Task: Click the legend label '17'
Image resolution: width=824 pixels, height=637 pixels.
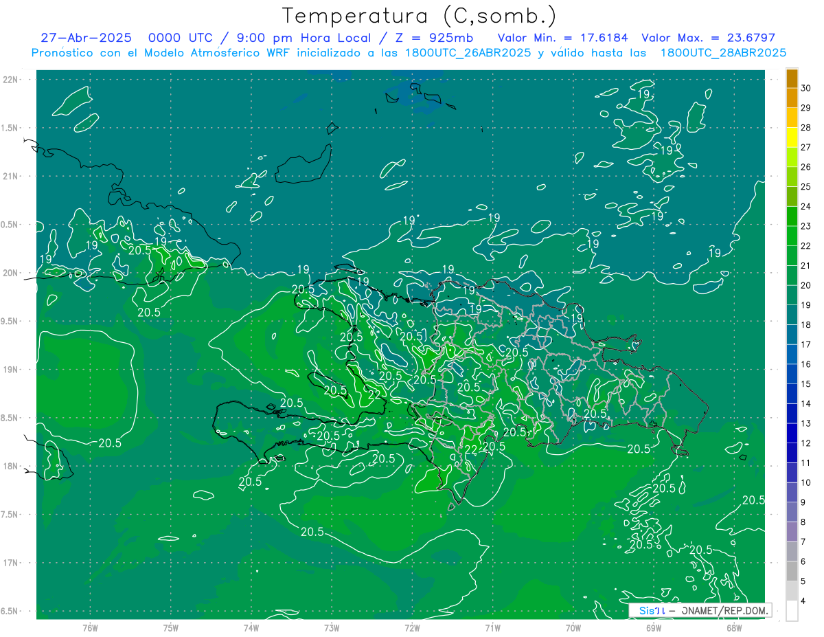Action: [x=806, y=344]
